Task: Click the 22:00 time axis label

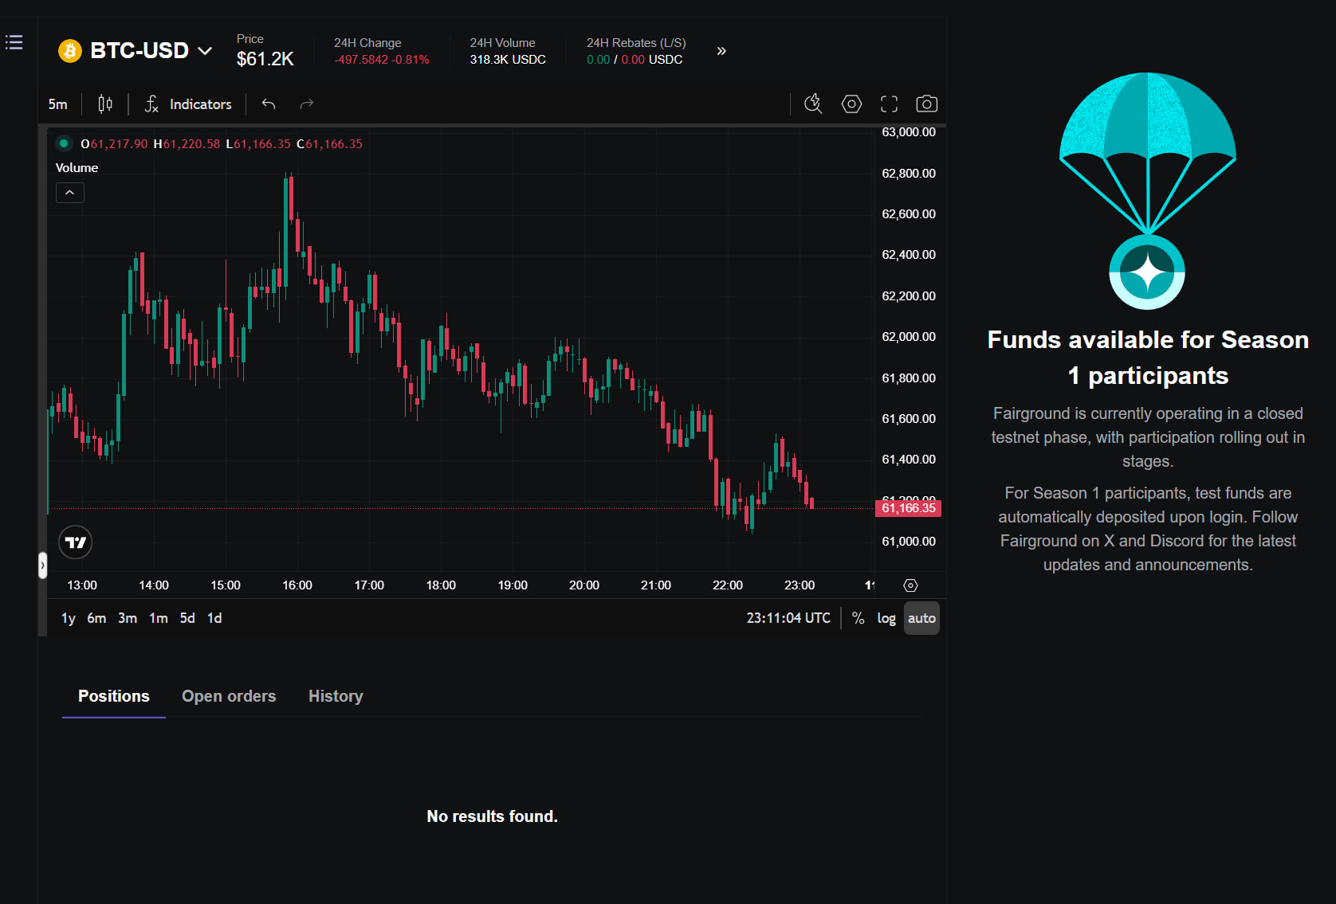Action: [x=728, y=585]
